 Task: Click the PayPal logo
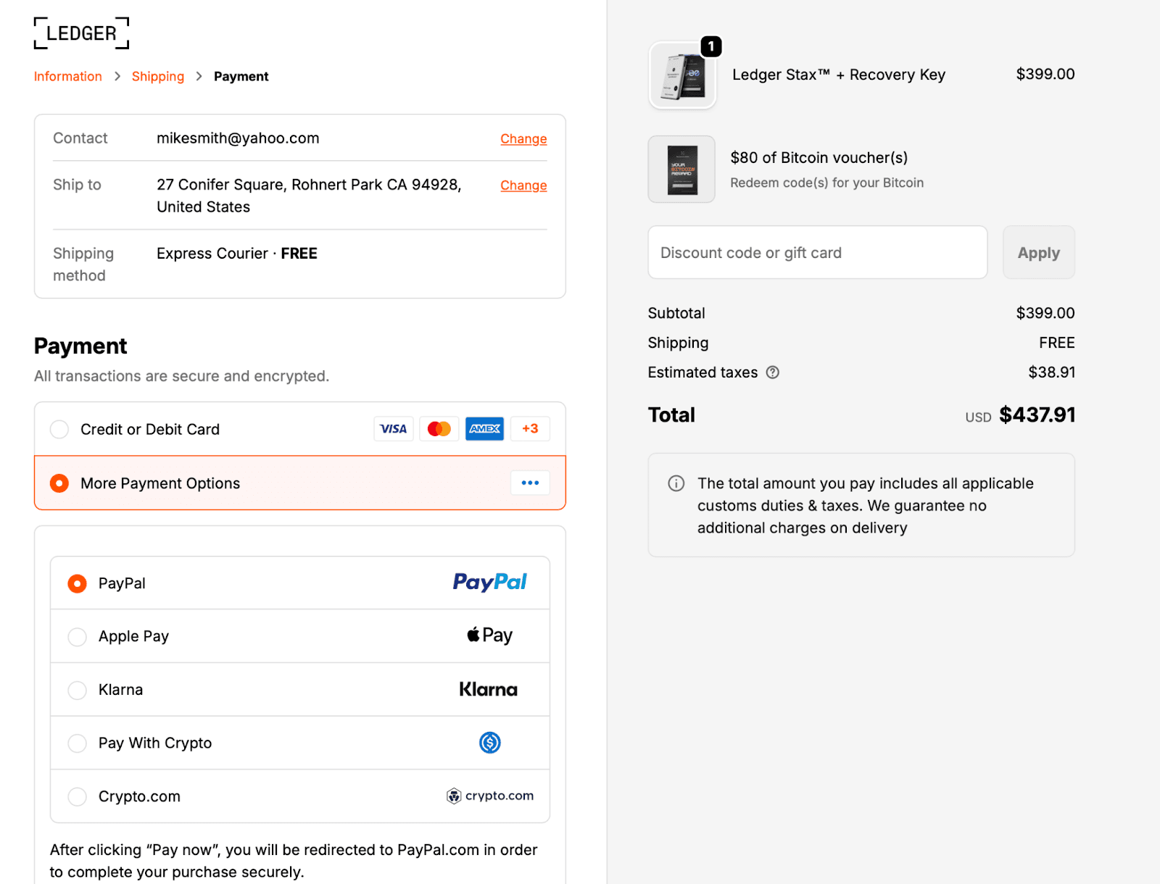pyautogui.click(x=489, y=583)
